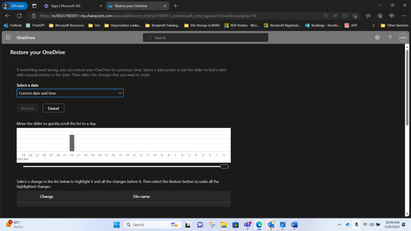Open Microsoft Word from the taskbar
The width and height of the screenshot is (411, 231).
point(294,225)
